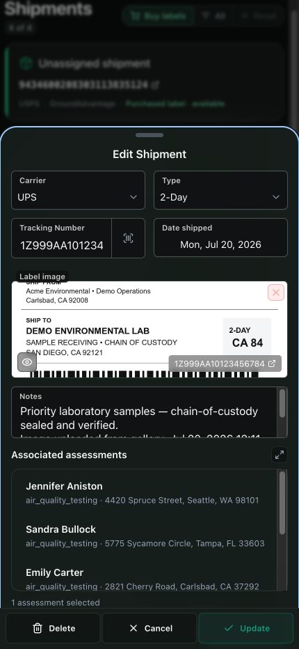This screenshot has width=299, height=649.
Task: Click the Buy labels button in background
Action: 158,16
